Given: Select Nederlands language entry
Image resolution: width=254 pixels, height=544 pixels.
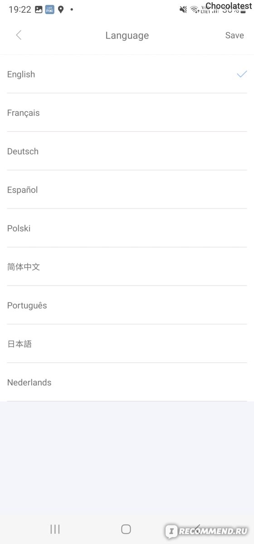Looking at the screenshot, I should (x=127, y=383).
